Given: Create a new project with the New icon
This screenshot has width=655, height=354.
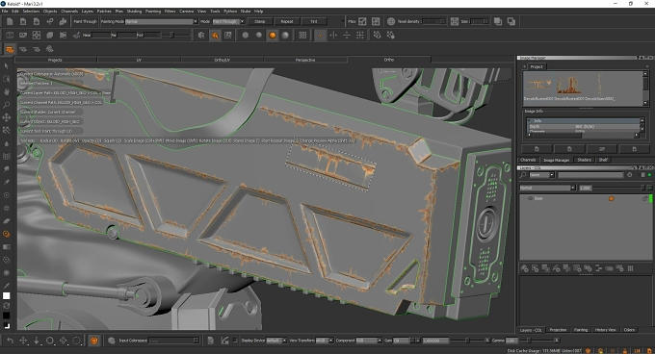Looking at the screenshot, I should point(10,21).
